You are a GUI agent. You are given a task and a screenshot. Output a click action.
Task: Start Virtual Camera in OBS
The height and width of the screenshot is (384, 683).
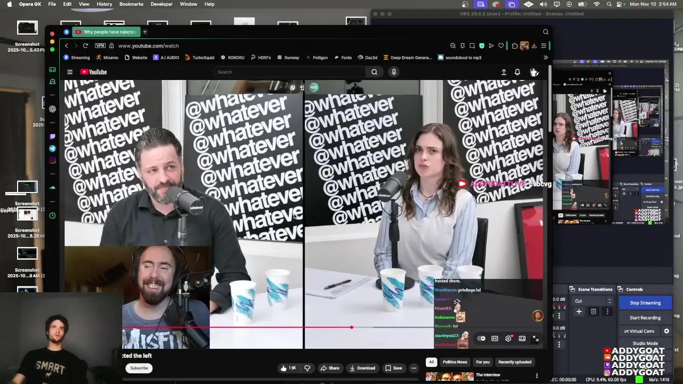pyautogui.click(x=640, y=331)
